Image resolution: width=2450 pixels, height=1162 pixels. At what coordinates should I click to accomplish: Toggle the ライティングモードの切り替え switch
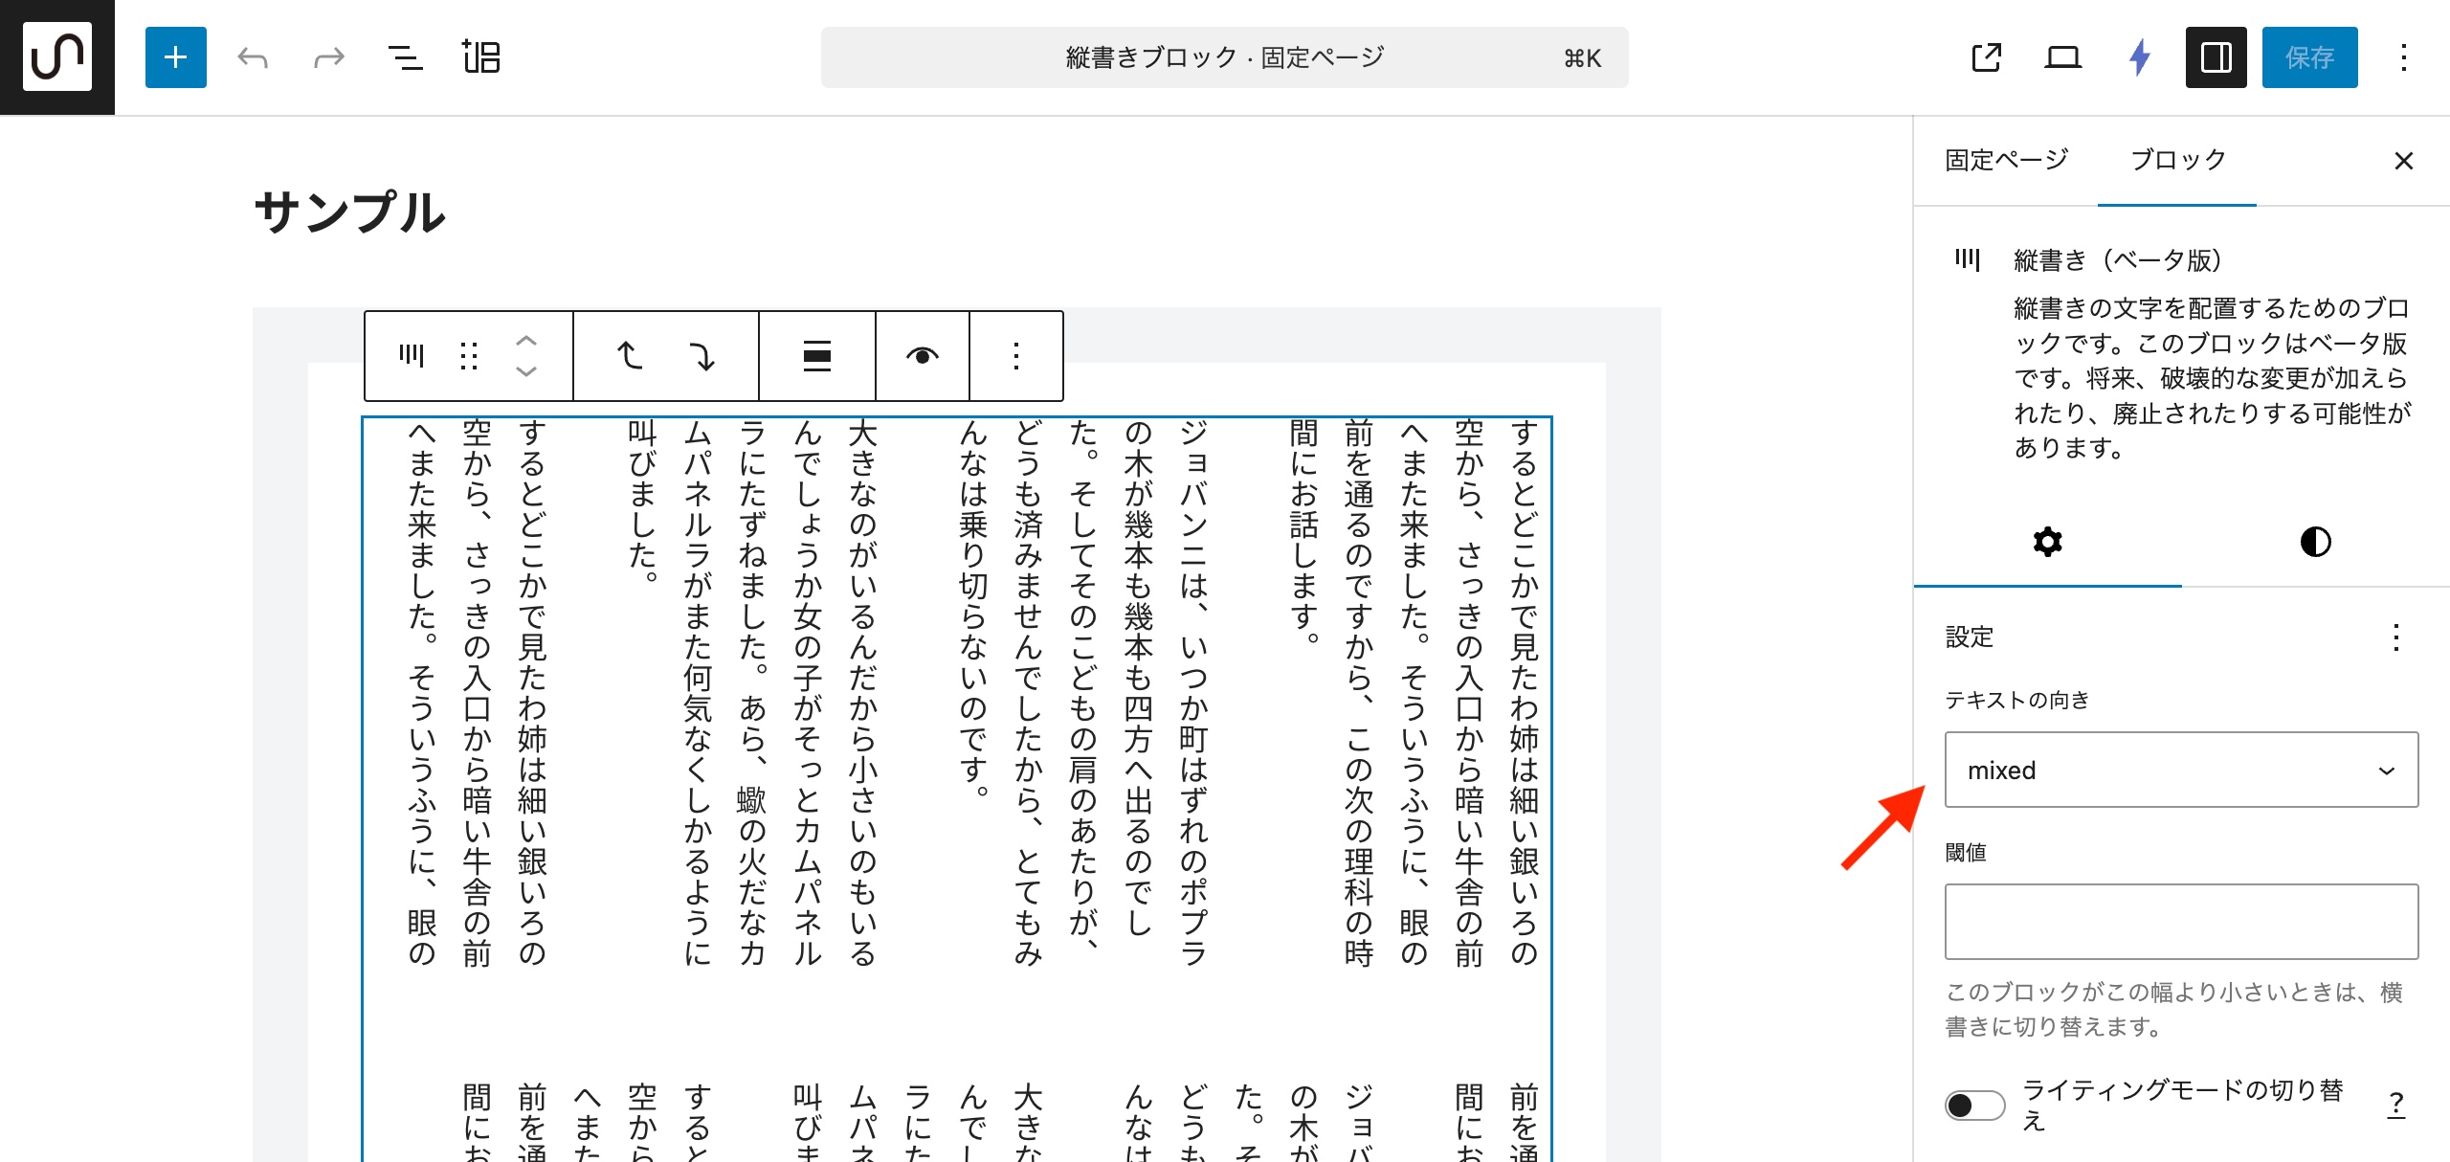click(1974, 1105)
